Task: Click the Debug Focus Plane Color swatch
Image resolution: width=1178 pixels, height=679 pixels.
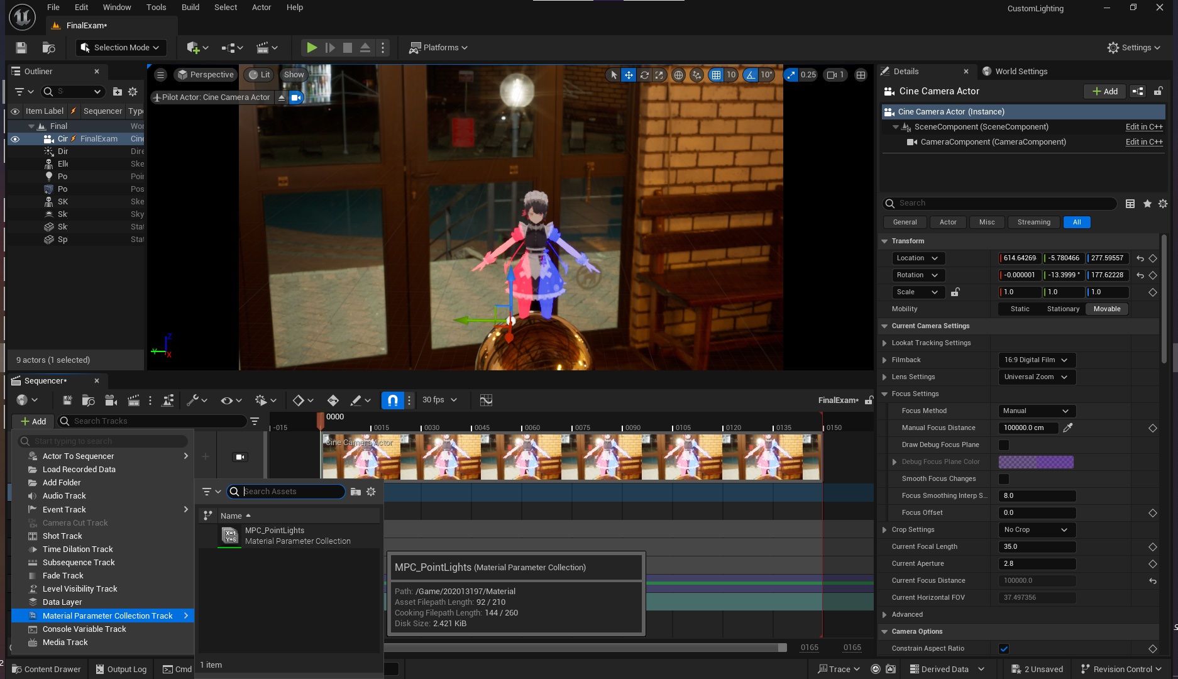Action: (1036, 462)
